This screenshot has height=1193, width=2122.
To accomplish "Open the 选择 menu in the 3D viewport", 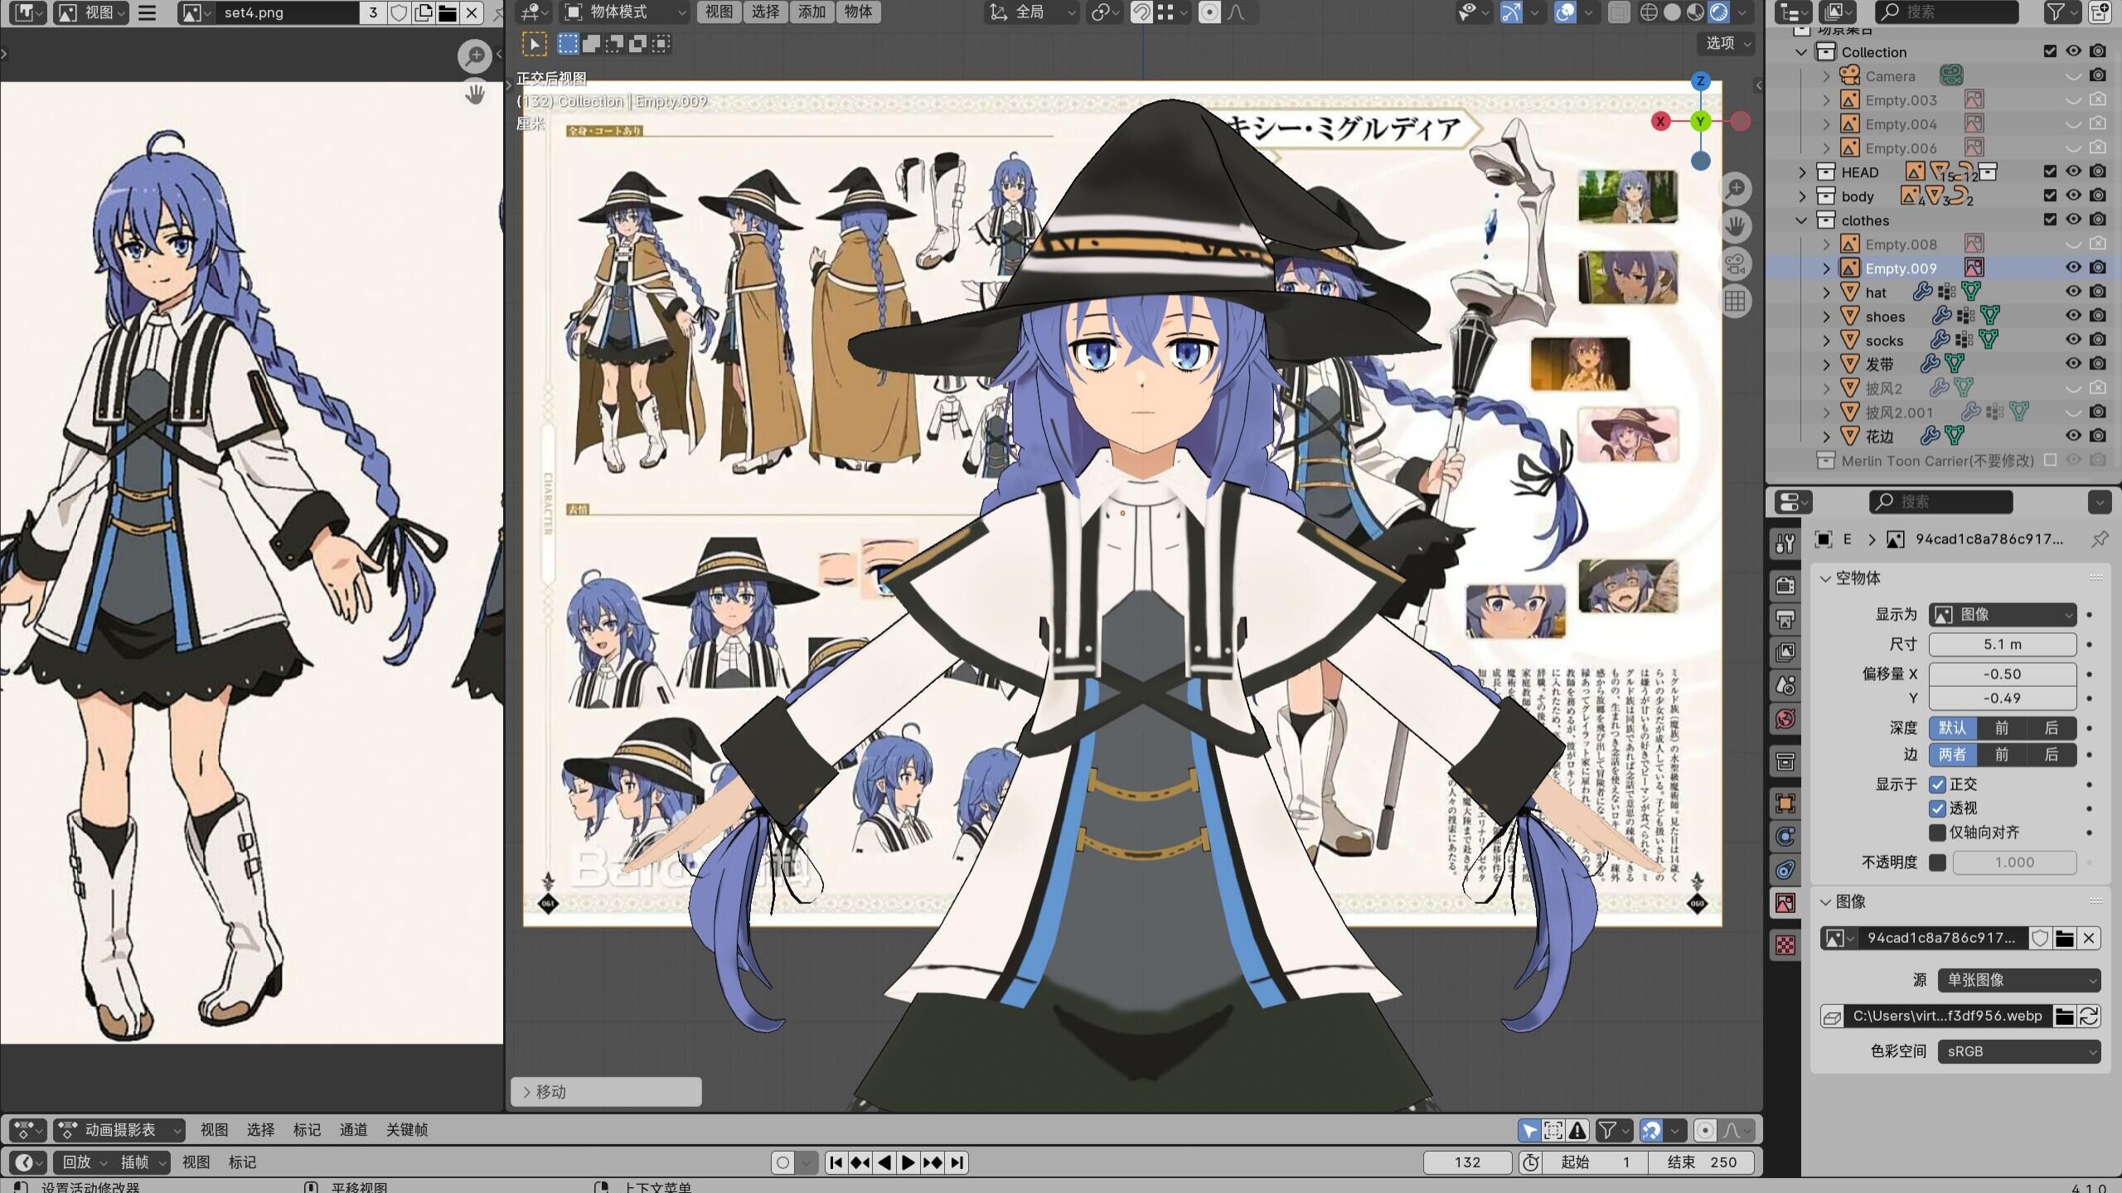I will (765, 12).
